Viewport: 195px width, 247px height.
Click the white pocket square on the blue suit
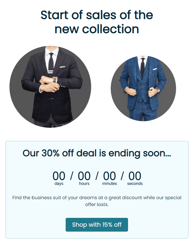tap(155, 69)
